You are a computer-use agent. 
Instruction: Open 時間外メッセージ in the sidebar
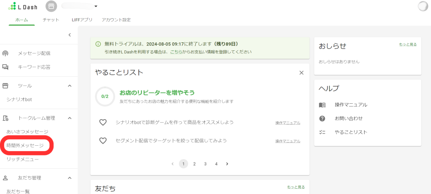click(25, 145)
